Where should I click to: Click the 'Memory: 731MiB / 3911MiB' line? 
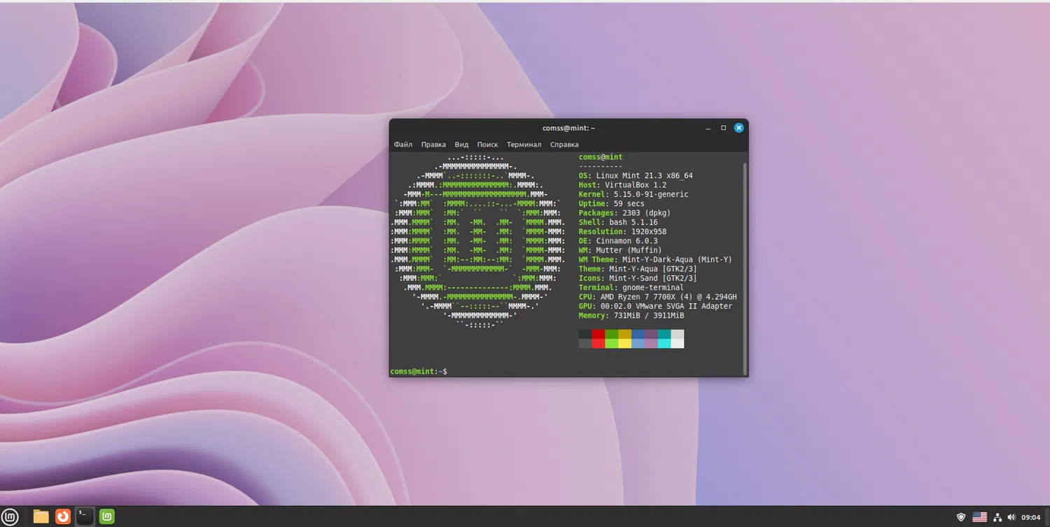pyautogui.click(x=631, y=316)
